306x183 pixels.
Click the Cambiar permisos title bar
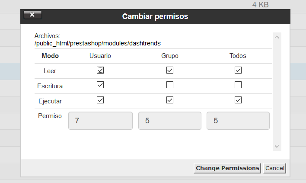coord(155,16)
